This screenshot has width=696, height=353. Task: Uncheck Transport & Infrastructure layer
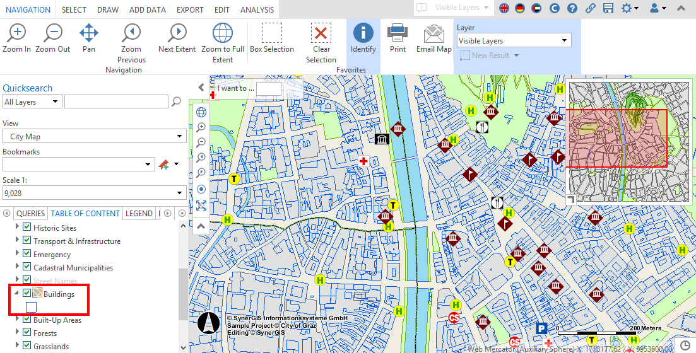[x=27, y=241]
